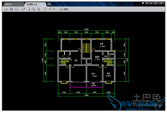
Task: Open a drawing file with the folder icon
Action: pyautogui.click(x=6, y=9)
